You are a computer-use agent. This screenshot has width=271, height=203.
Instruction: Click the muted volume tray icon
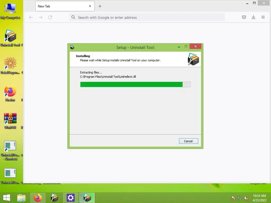[x=246, y=198]
